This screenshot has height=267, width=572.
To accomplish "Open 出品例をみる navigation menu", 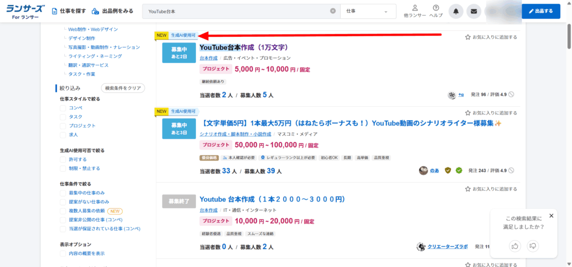I will (x=112, y=11).
